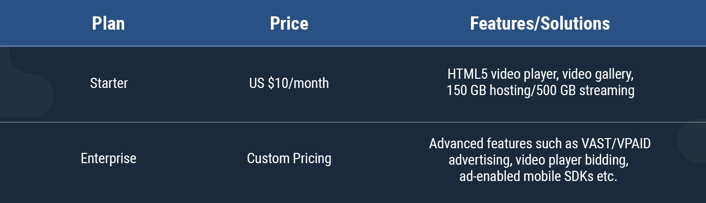
Task: Click the etc. word in Enterprise features
Action: [608, 177]
